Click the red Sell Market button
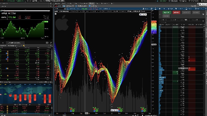This screenshot has width=207, height=116. tap(176, 12)
